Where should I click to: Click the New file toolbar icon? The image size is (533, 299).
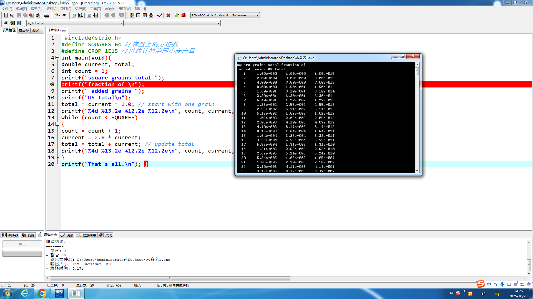click(x=6, y=15)
